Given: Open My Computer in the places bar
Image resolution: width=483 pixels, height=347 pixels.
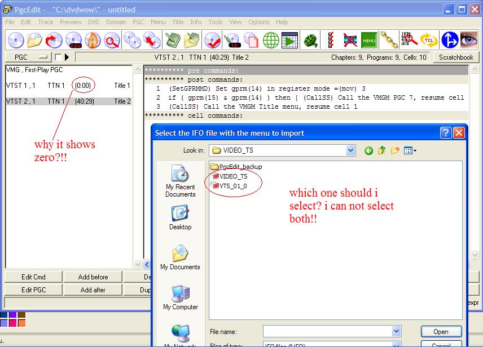Looking at the screenshot, I should (x=180, y=297).
